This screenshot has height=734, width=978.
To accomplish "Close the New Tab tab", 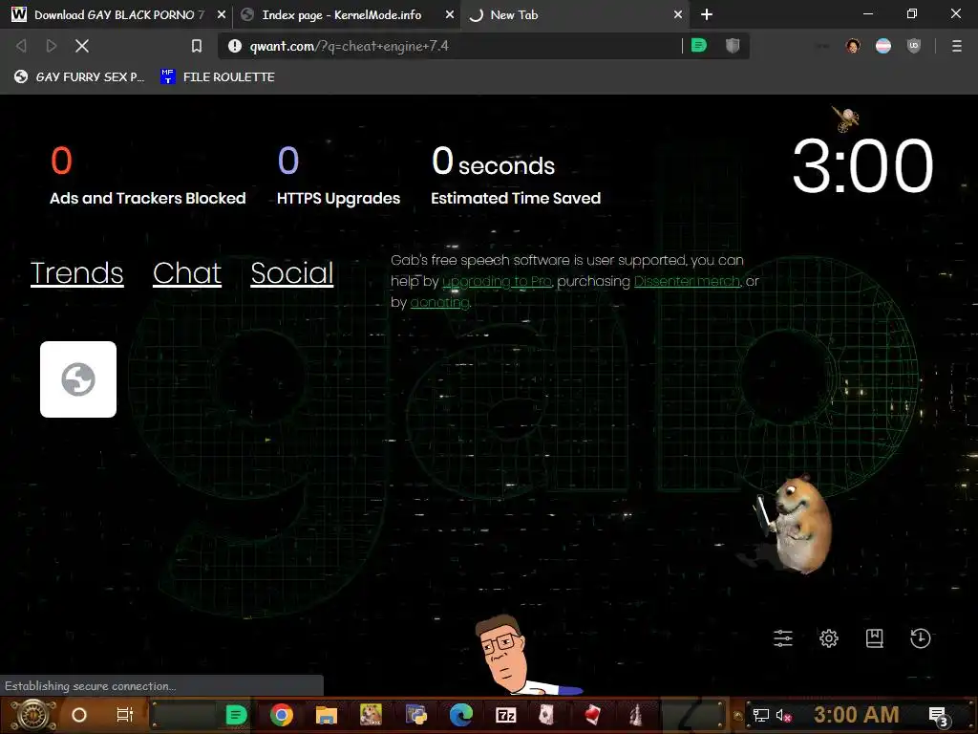I will (678, 14).
